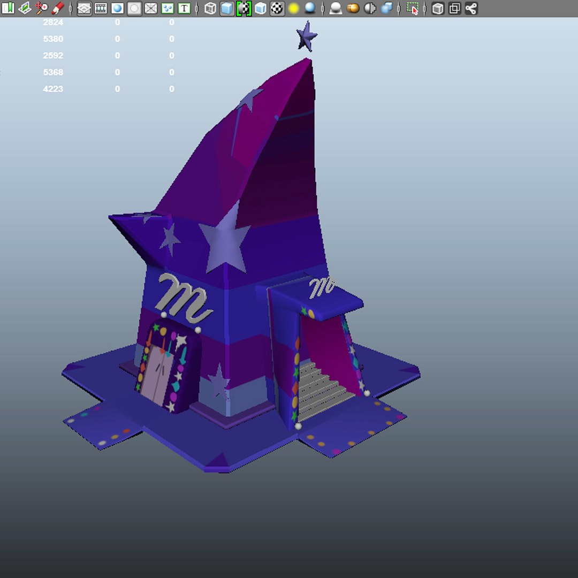Click the large M letter on building
The width and height of the screenshot is (578, 578).
[183, 298]
